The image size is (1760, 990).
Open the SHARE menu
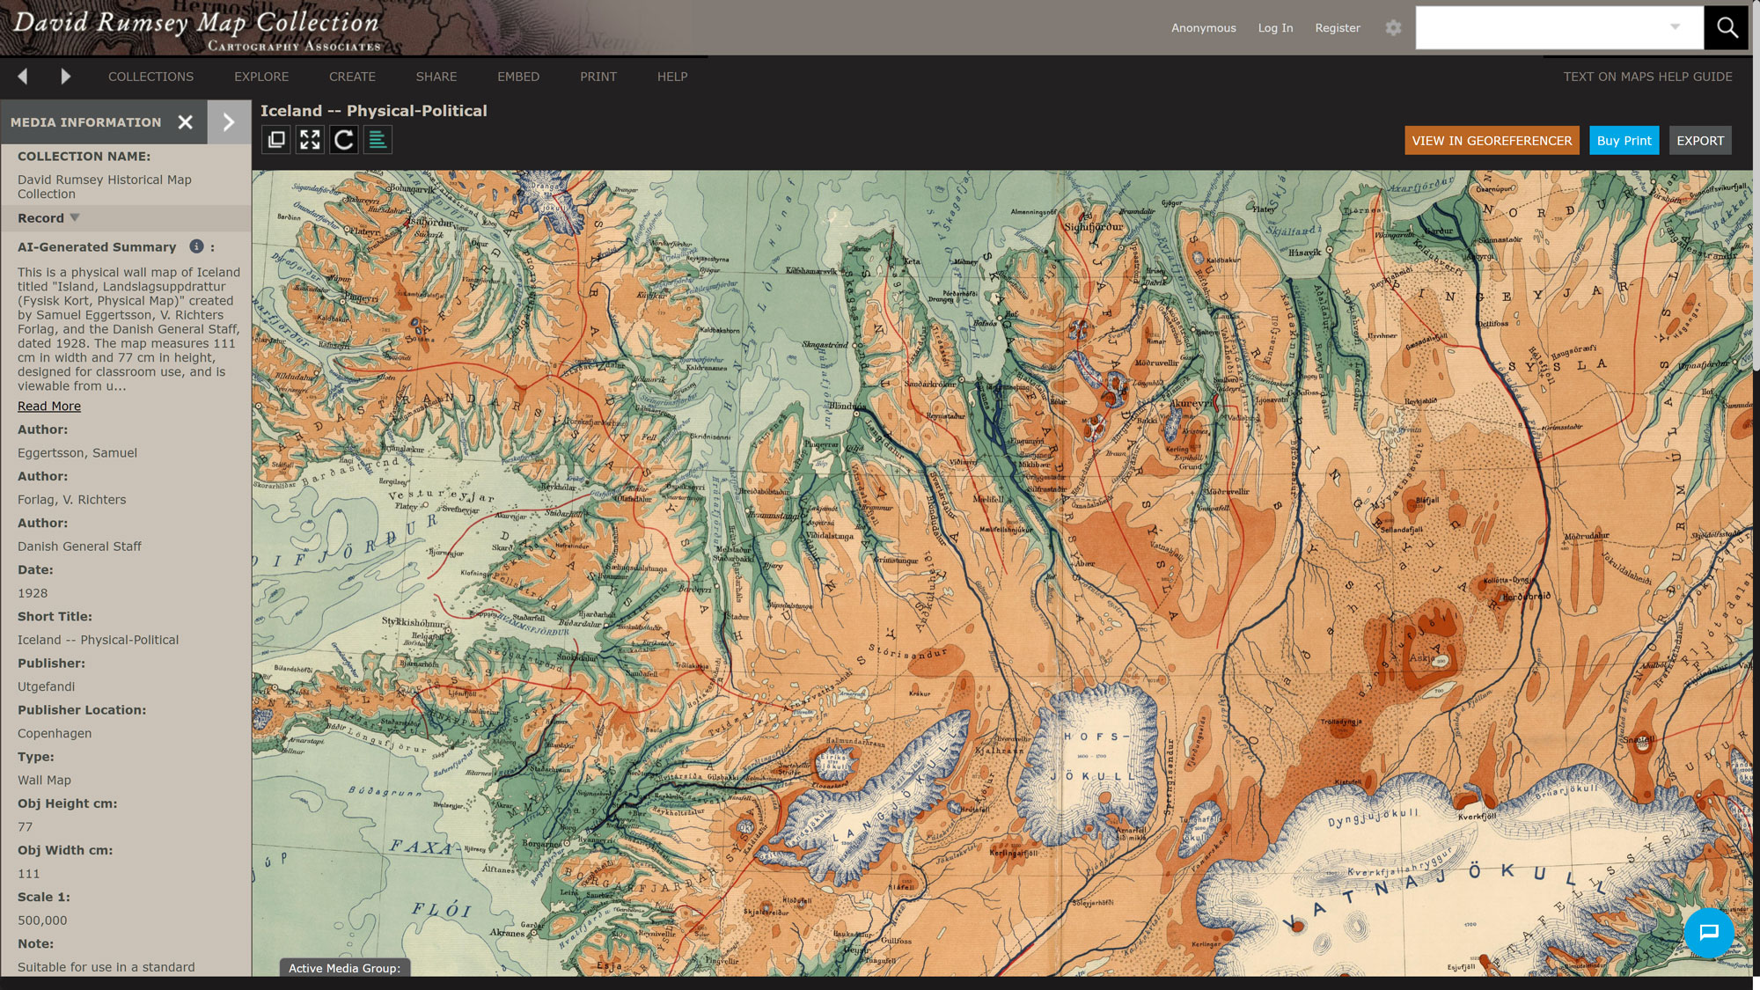(x=436, y=77)
